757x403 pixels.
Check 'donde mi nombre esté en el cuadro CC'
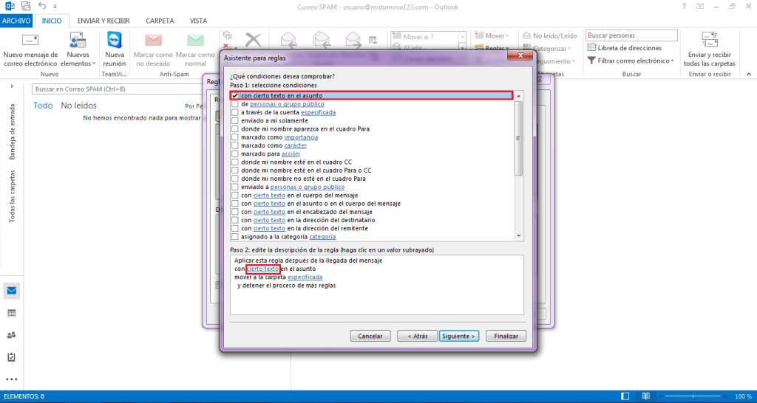click(x=235, y=162)
